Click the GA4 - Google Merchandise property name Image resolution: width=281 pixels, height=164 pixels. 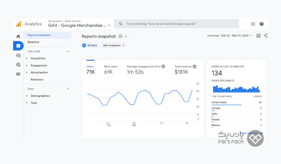(77, 26)
